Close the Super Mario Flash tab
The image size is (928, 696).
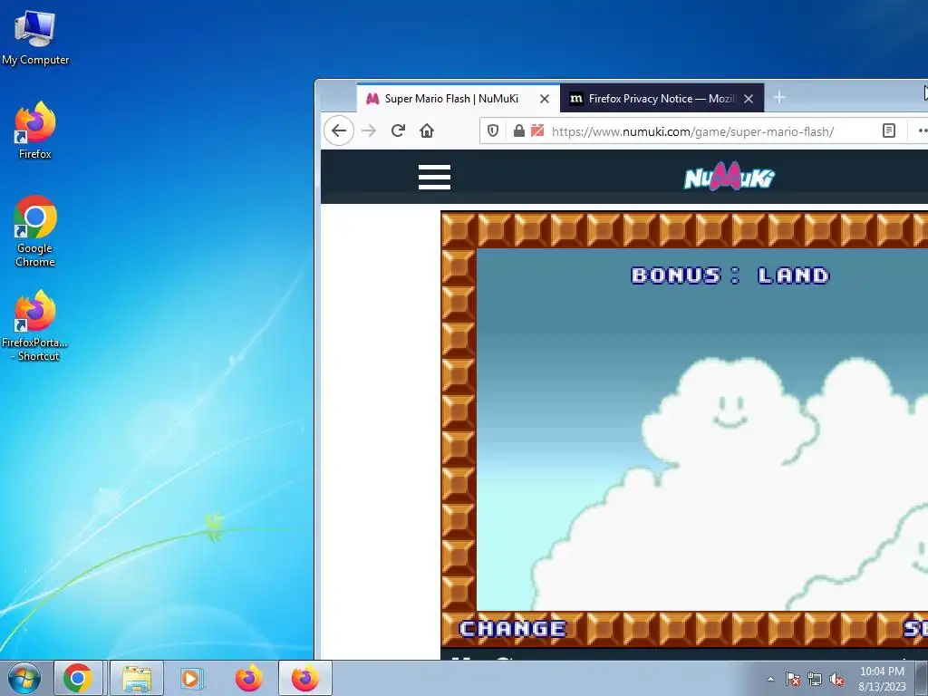coord(545,99)
